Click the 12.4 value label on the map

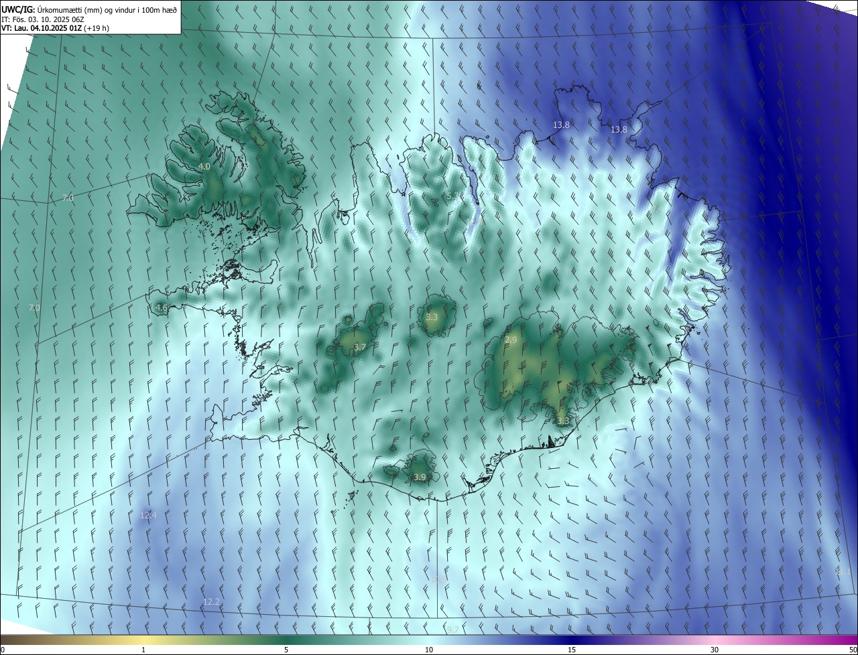coord(148,515)
